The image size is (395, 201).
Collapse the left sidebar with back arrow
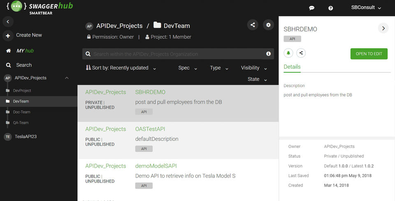[8, 21]
